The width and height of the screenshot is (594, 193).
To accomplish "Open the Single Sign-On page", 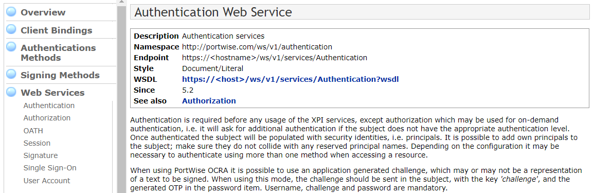I will coord(50,168).
